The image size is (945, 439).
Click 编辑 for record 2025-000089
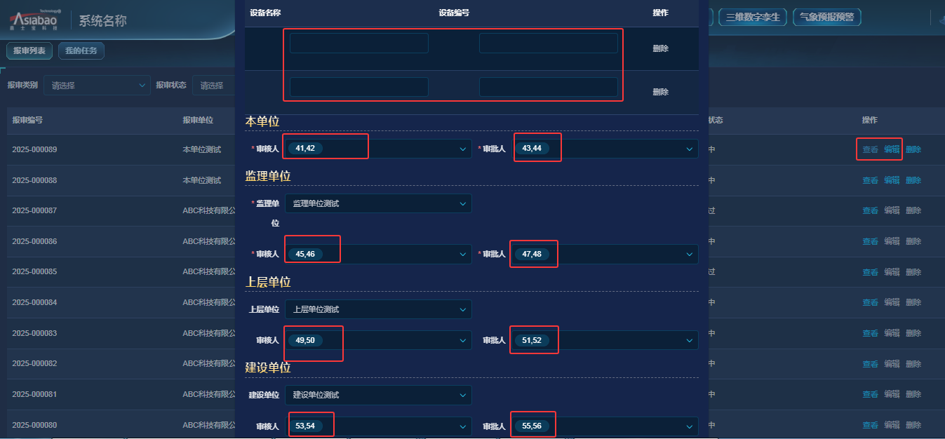(892, 149)
